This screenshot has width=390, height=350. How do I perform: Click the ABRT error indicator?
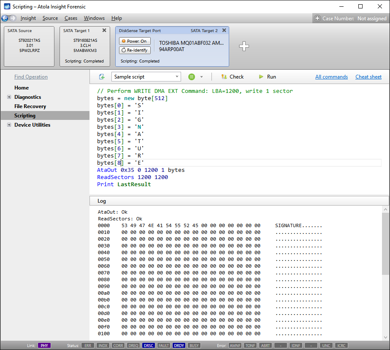point(265,345)
